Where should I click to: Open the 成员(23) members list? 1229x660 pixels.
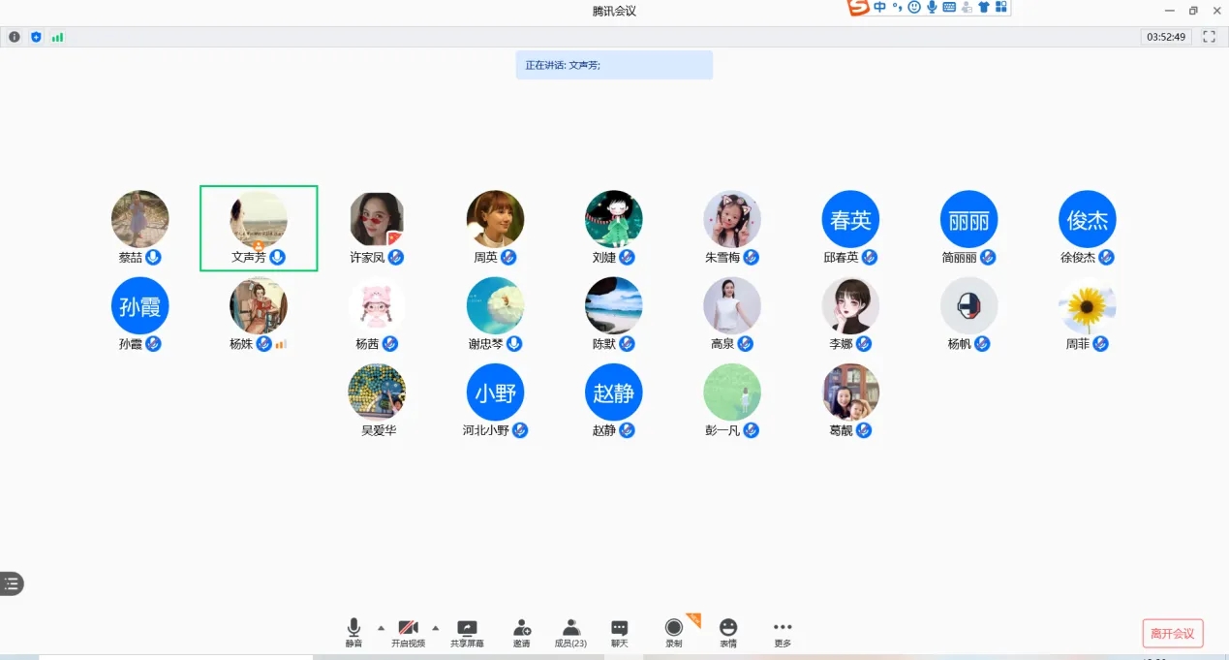tap(570, 628)
